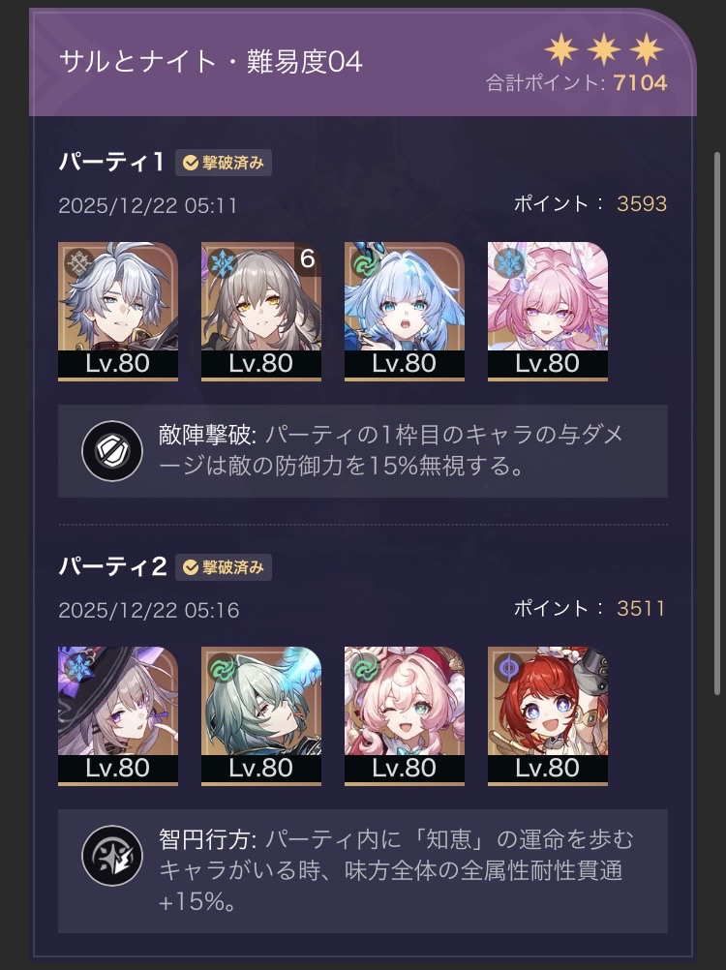
Task: Click the eminence number 6 badge
Action: [x=308, y=258]
